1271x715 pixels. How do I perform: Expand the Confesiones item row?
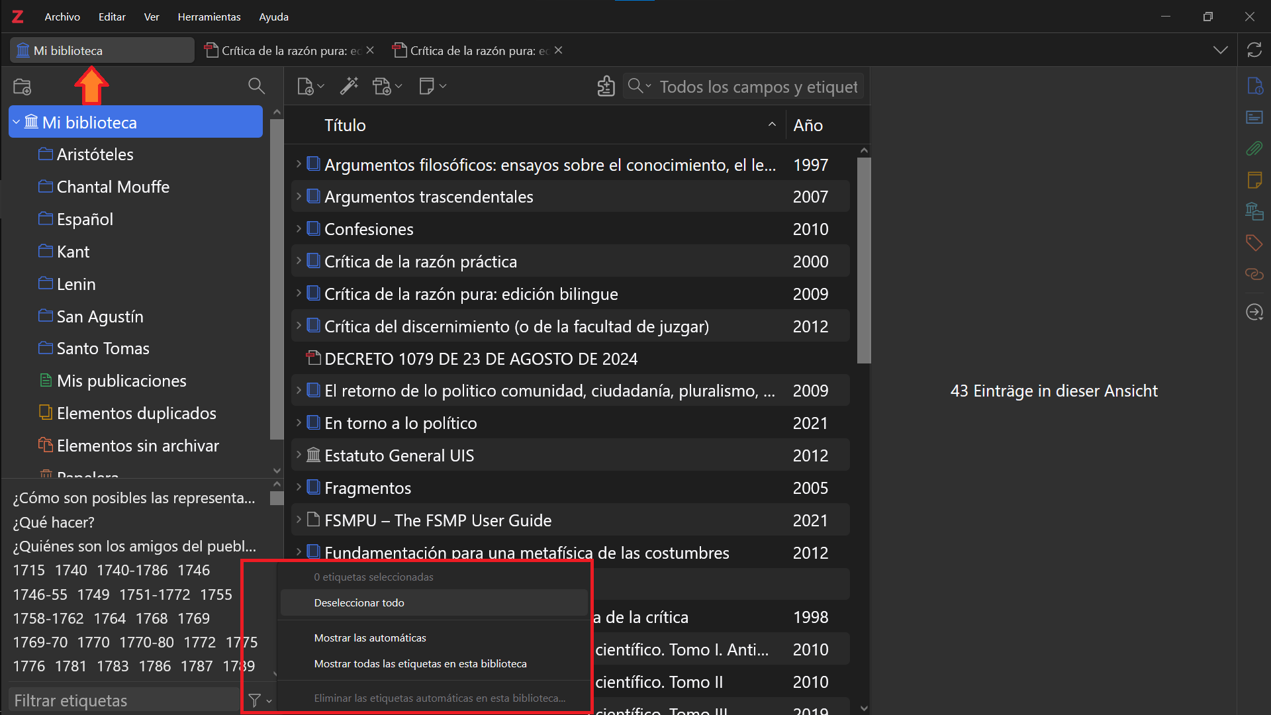pyautogui.click(x=299, y=229)
